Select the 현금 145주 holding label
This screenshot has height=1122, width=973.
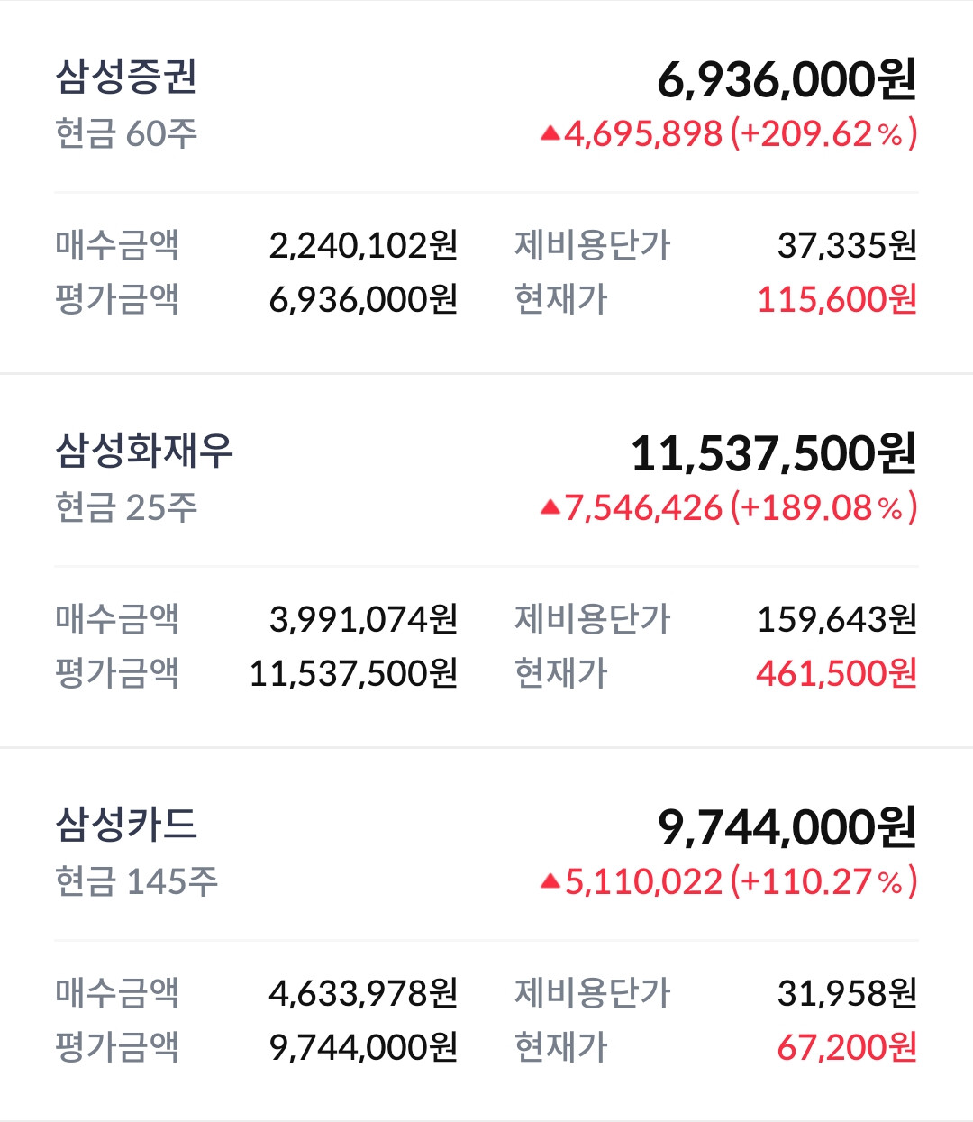pyautogui.click(x=136, y=882)
